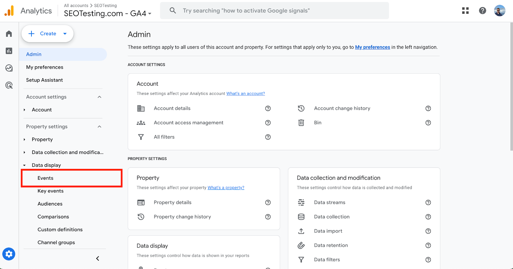Open the Analytics help question-mark icon
The image size is (513, 269).
[482, 10]
